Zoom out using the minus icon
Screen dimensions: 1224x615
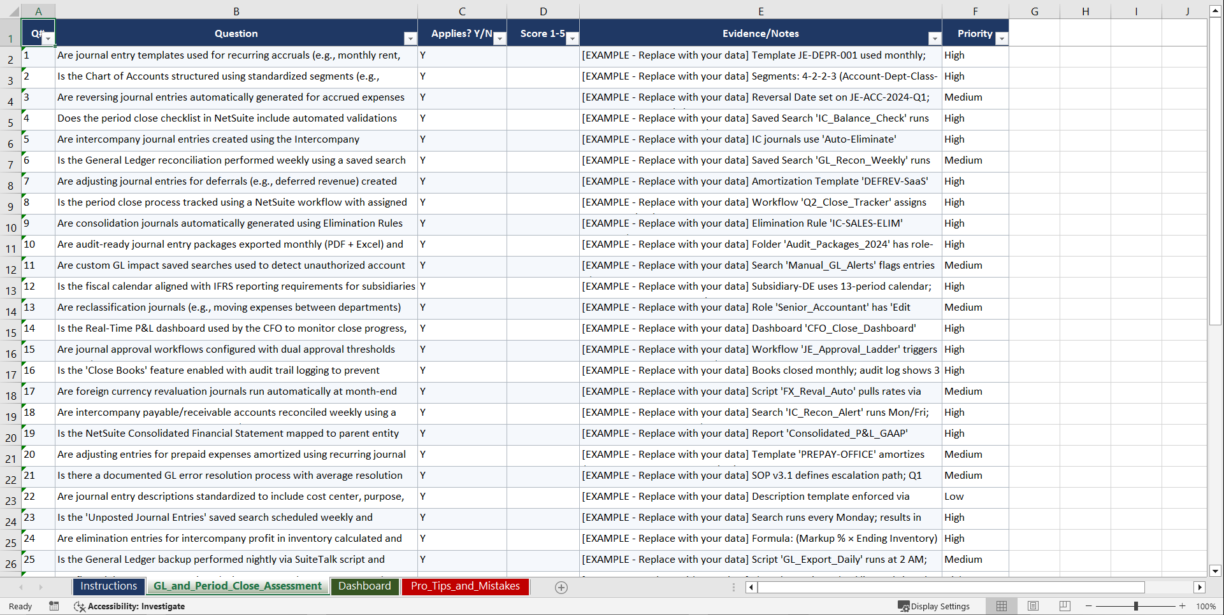point(1088,606)
